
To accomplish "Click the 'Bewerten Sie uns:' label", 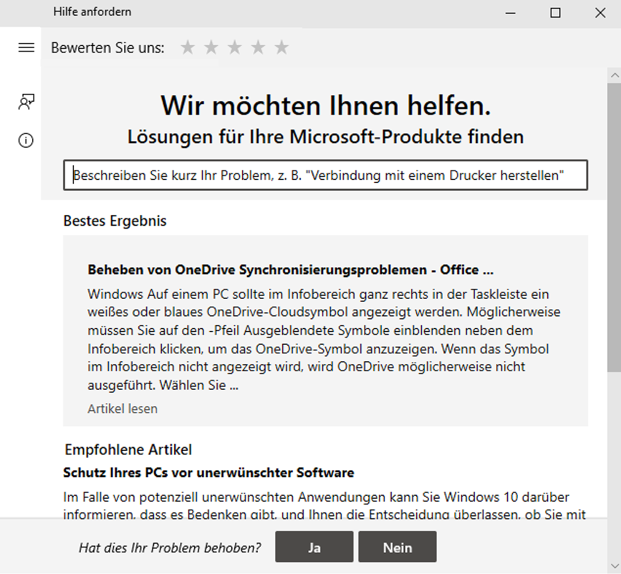I will pos(107,47).
